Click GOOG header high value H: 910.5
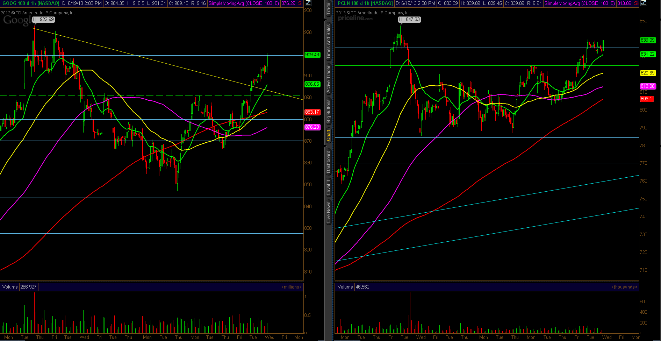 click(136, 3)
